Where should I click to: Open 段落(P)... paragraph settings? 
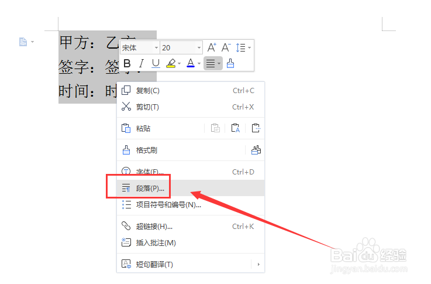click(191, 188)
